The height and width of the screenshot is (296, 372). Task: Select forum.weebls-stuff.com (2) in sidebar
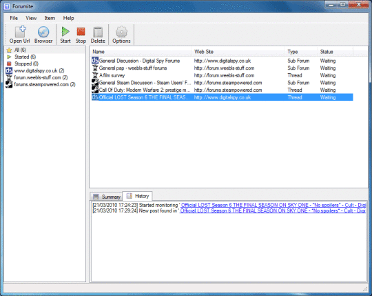pyautogui.click(x=41, y=77)
